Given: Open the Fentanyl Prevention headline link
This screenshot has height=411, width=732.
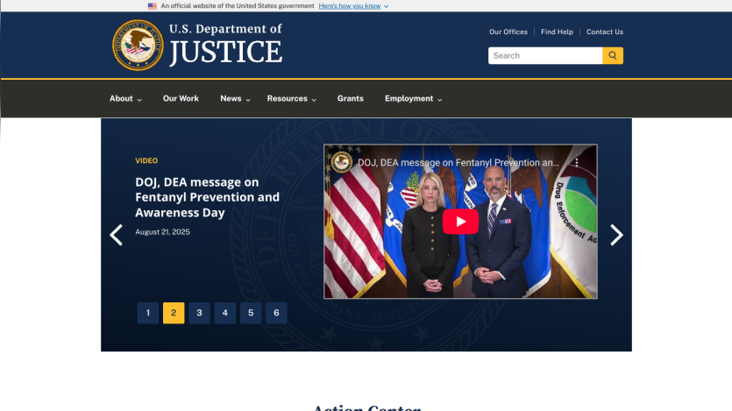Looking at the screenshot, I should click(207, 197).
